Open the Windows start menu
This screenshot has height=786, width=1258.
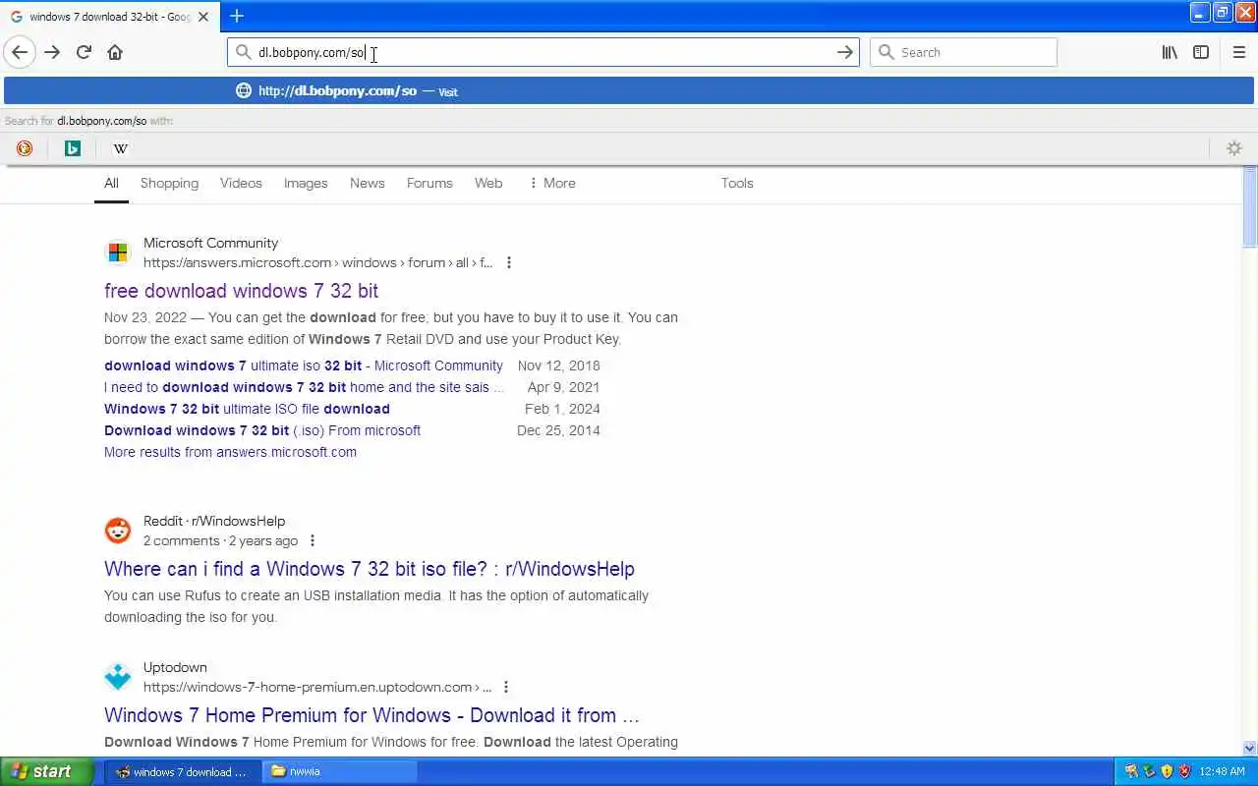[x=47, y=771]
